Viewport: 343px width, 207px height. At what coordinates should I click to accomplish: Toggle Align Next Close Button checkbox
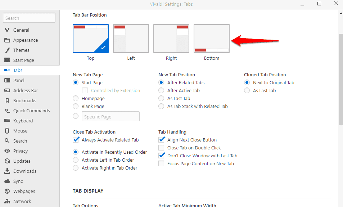pos(162,140)
